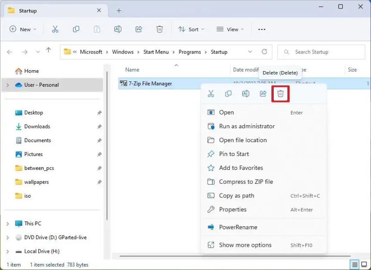371x270 pixels.
Task: Click the Copy icon in the top toolbar
Action: click(76, 29)
